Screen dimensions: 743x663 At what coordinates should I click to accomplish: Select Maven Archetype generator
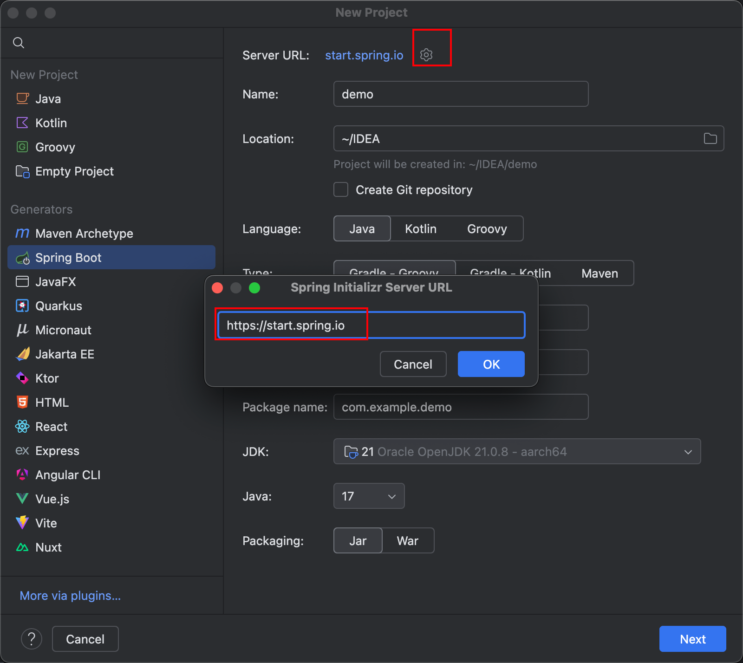[111, 233]
